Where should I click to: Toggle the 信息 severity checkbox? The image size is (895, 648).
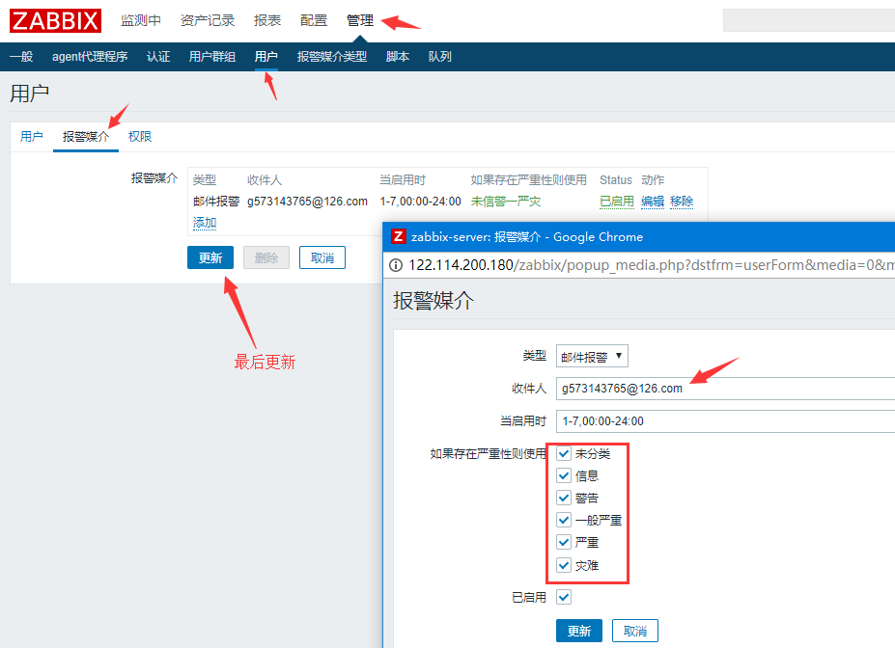[564, 476]
